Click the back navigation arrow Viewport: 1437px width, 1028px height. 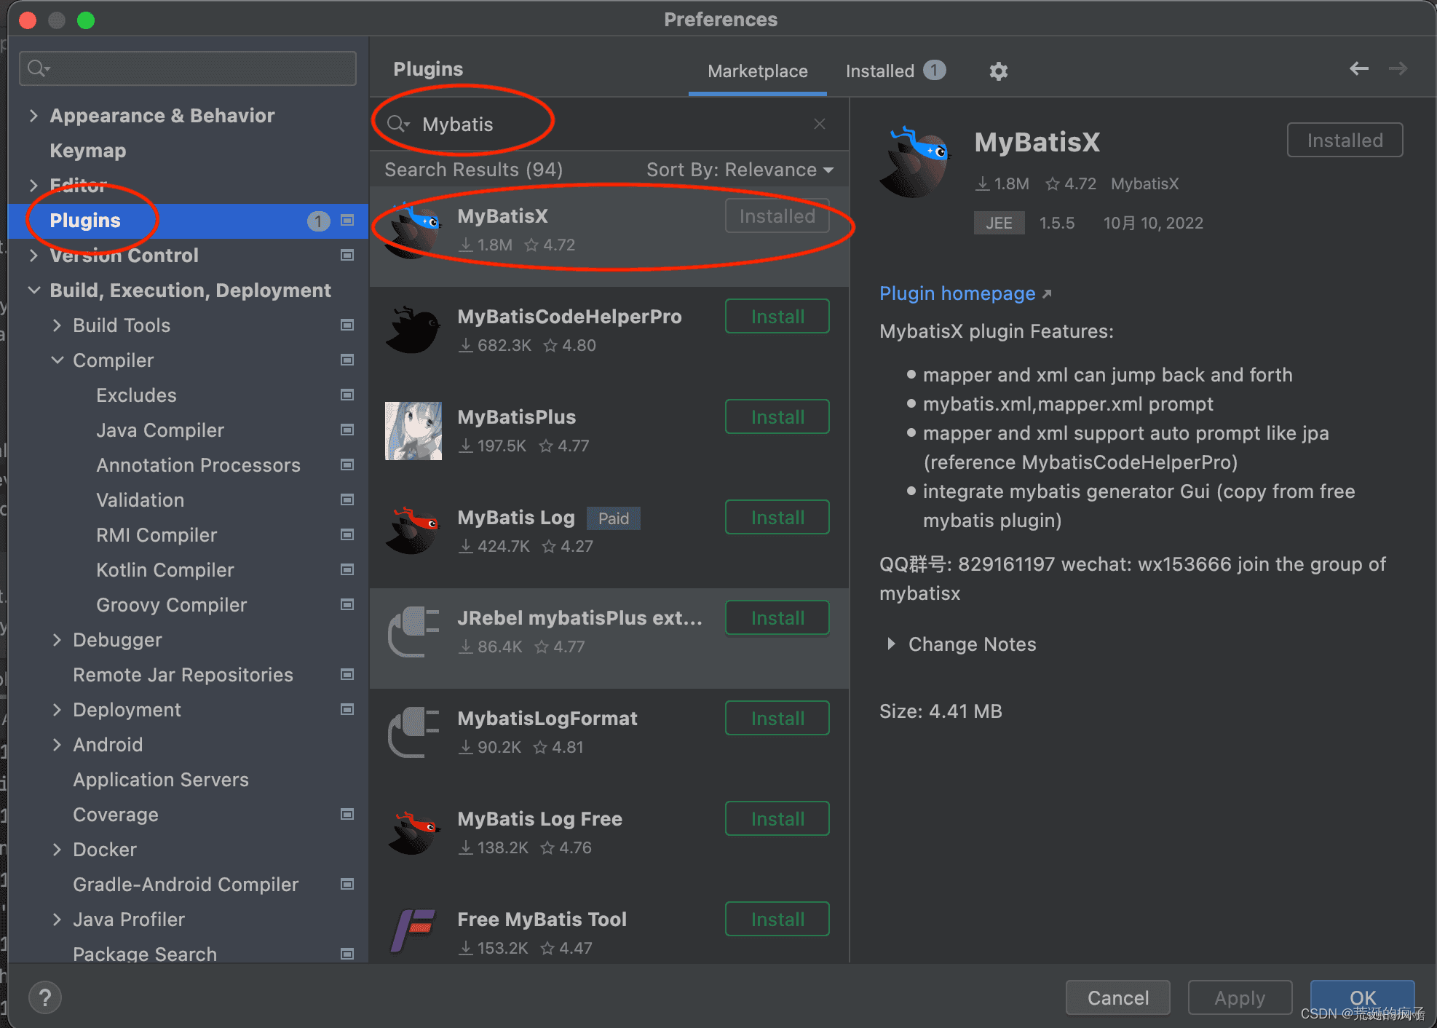point(1358,69)
